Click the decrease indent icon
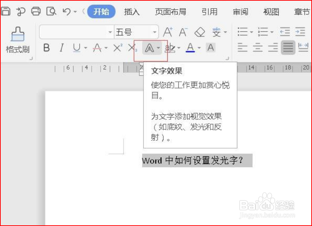The width and height of the screenshot is (312, 226). [x=285, y=32]
